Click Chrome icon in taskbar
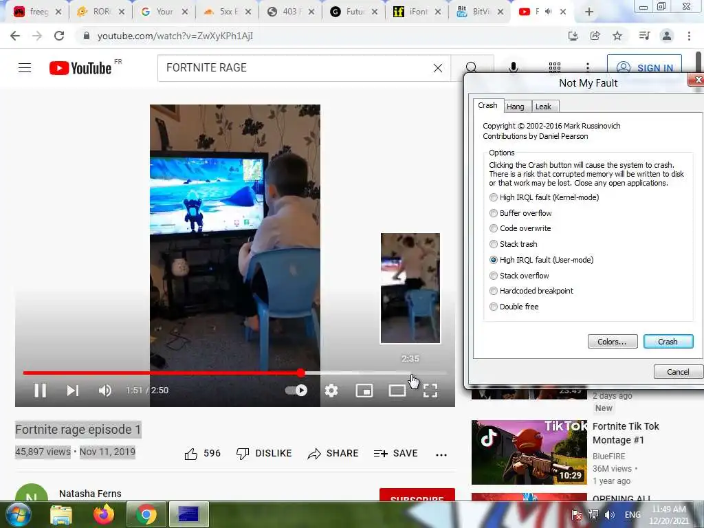The width and height of the screenshot is (704, 528). pos(146,514)
